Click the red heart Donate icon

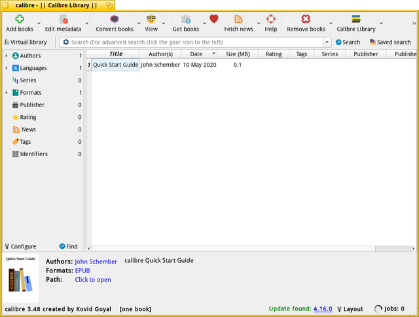[x=214, y=19]
